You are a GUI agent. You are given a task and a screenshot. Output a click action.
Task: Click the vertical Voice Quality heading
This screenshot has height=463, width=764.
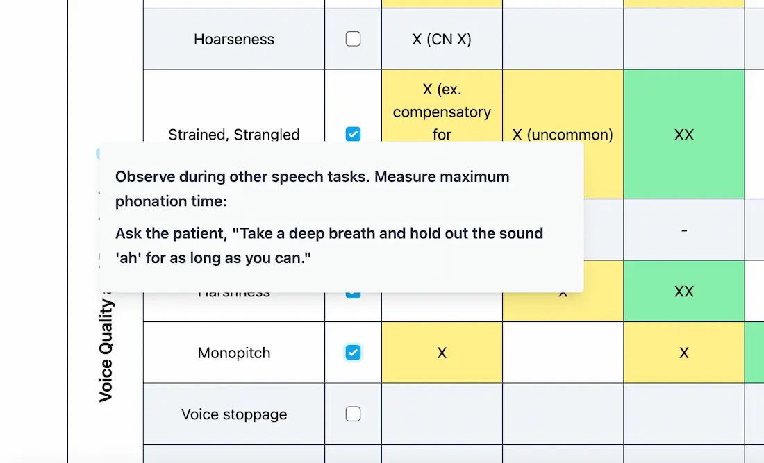coord(106,351)
